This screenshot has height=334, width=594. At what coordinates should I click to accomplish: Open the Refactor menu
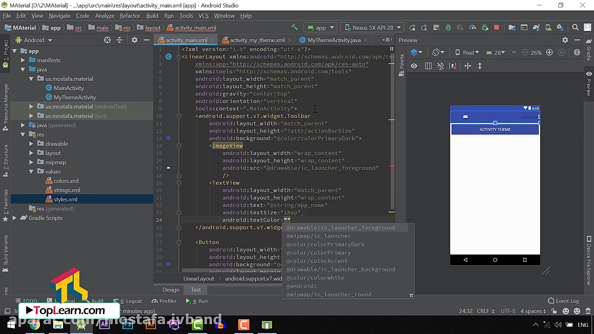(x=130, y=16)
